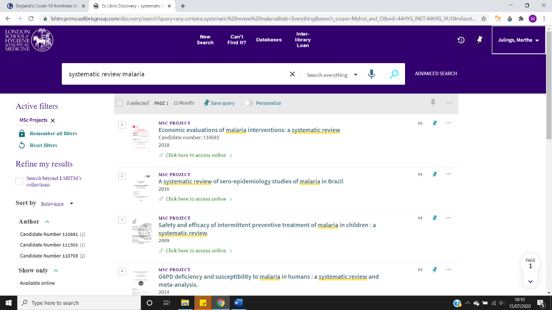Viewport: 552px width, 310px height.
Task: Open saved items pin icon in header
Action: 479,40
